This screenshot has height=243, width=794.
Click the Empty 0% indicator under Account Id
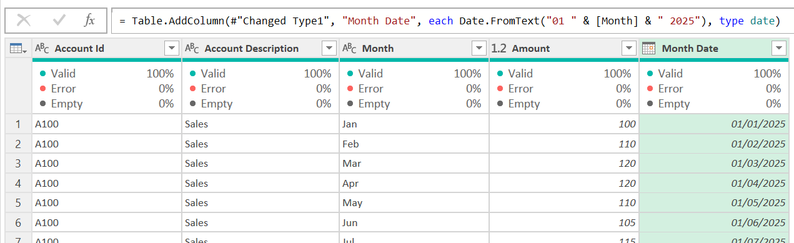107,104
